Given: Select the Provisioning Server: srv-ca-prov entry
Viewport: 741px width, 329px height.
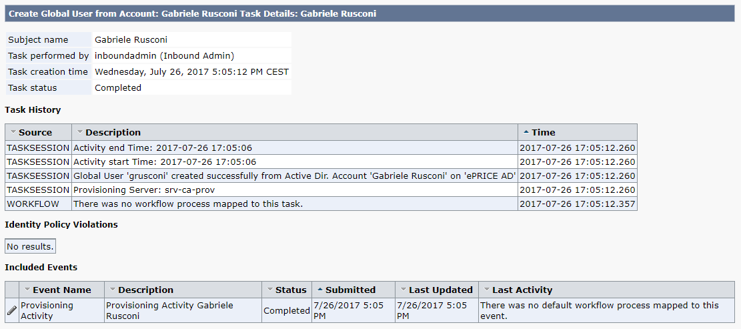Looking at the screenshot, I should [x=321, y=190].
